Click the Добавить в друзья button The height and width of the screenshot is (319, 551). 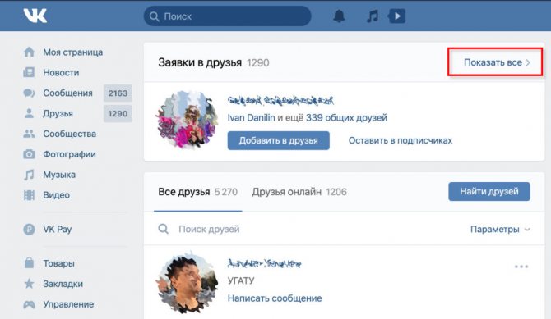pyautogui.click(x=278, y=140)
